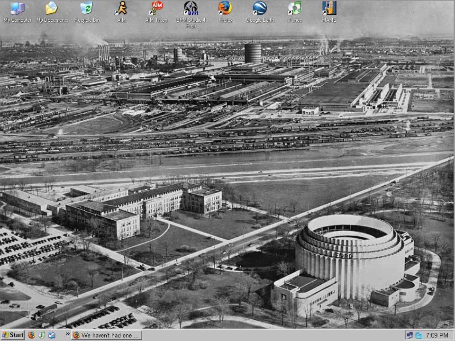The width and height of the screenshot is (455, 341).
Task: Launch iTunes from the Quick Launch bar
Action: 42,335
